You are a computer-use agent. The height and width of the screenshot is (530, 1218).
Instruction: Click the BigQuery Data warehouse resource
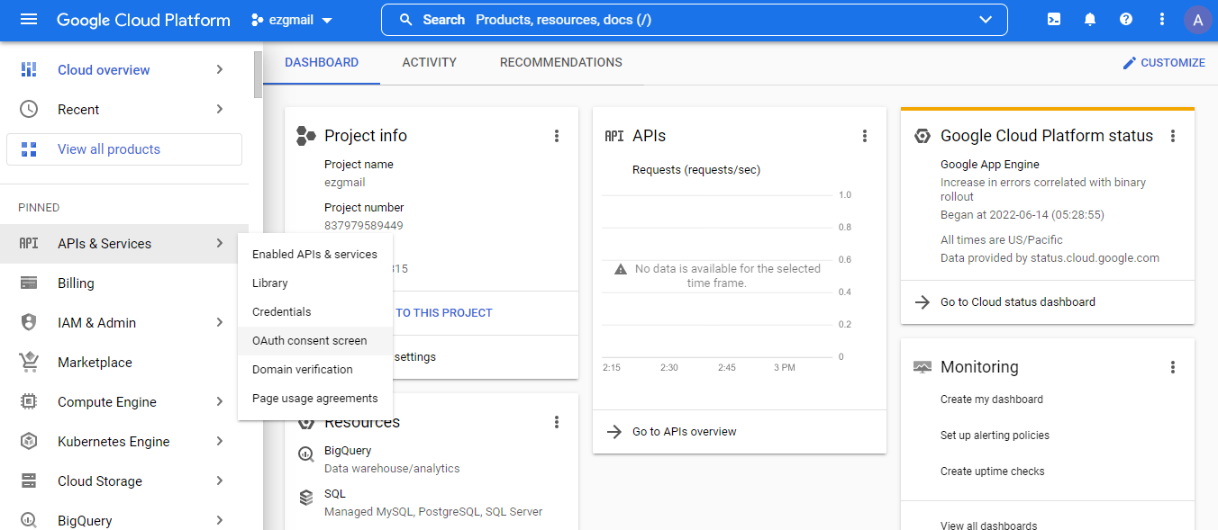392,459
